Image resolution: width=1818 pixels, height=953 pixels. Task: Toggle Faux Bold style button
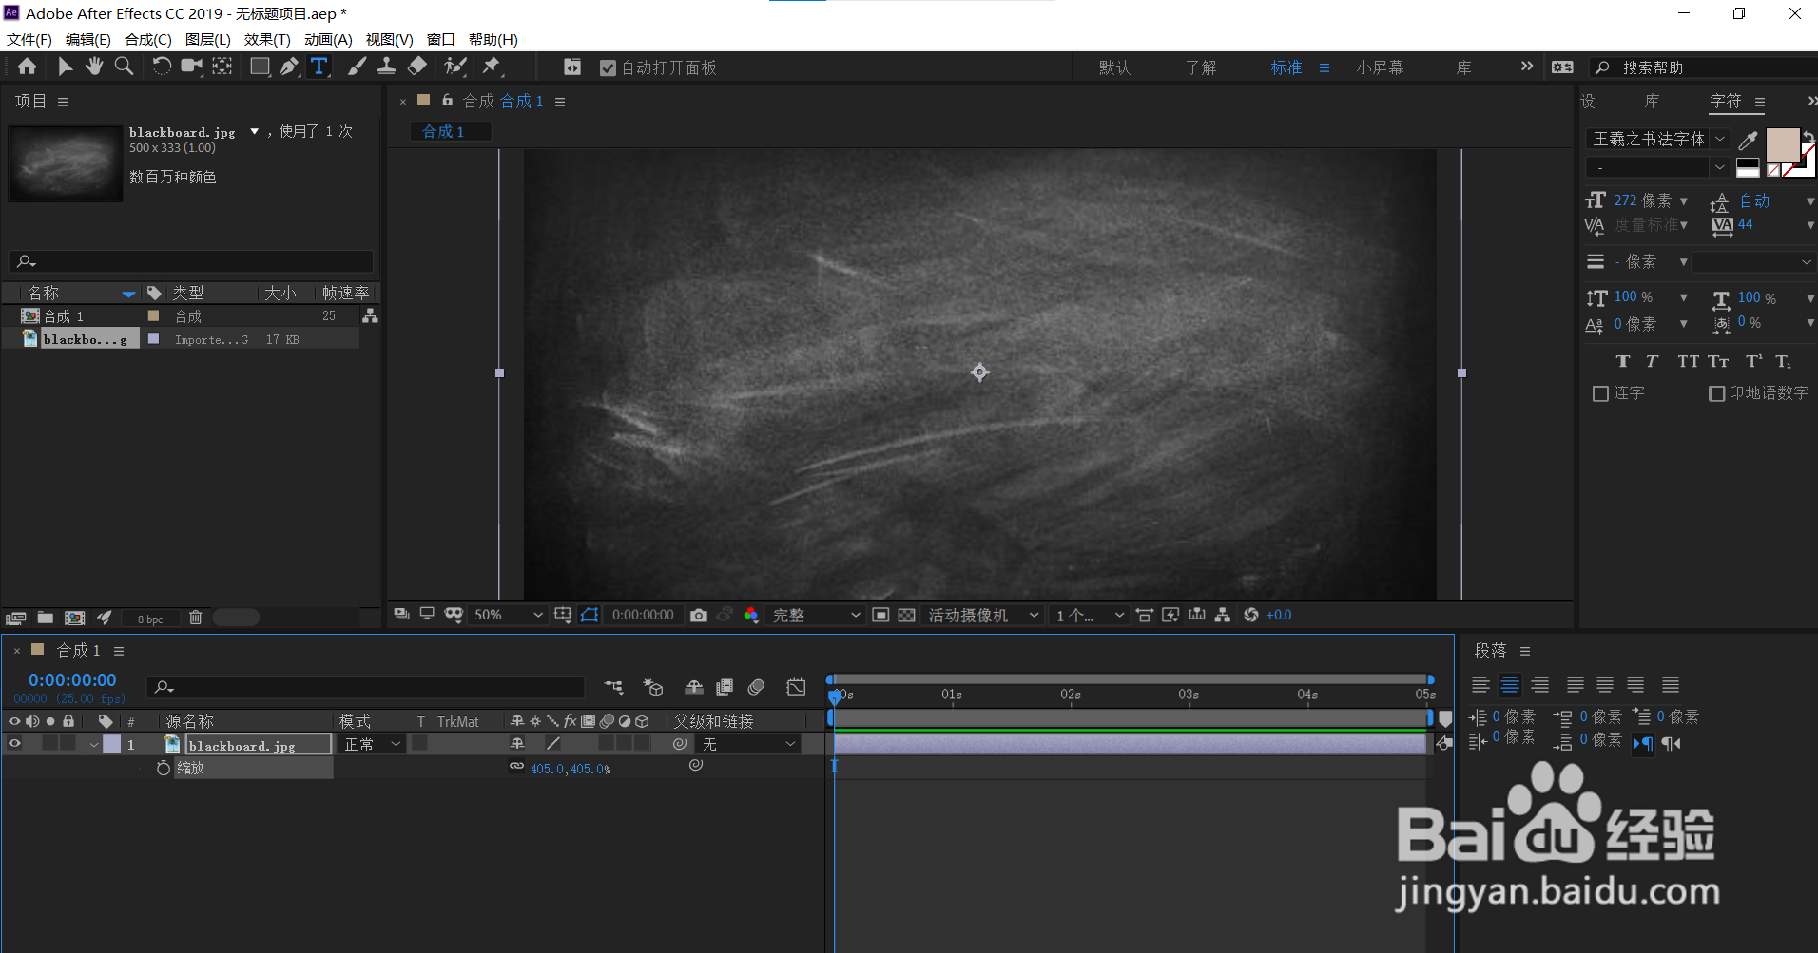pyautogui.click(x=1623, y=361)
